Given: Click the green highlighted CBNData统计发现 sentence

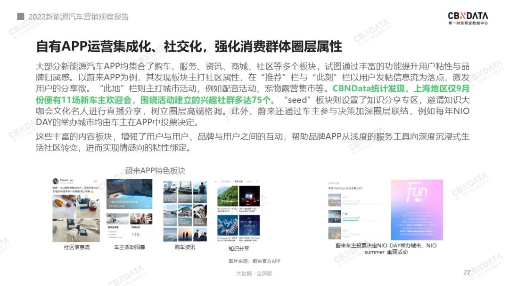Looking at the screenshot, I should pyautogui.click(x=253, y=94).
